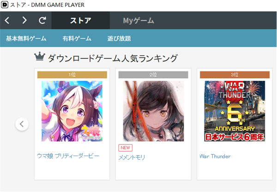Reload the store page
277x192 pixels.
pos(42,20)
